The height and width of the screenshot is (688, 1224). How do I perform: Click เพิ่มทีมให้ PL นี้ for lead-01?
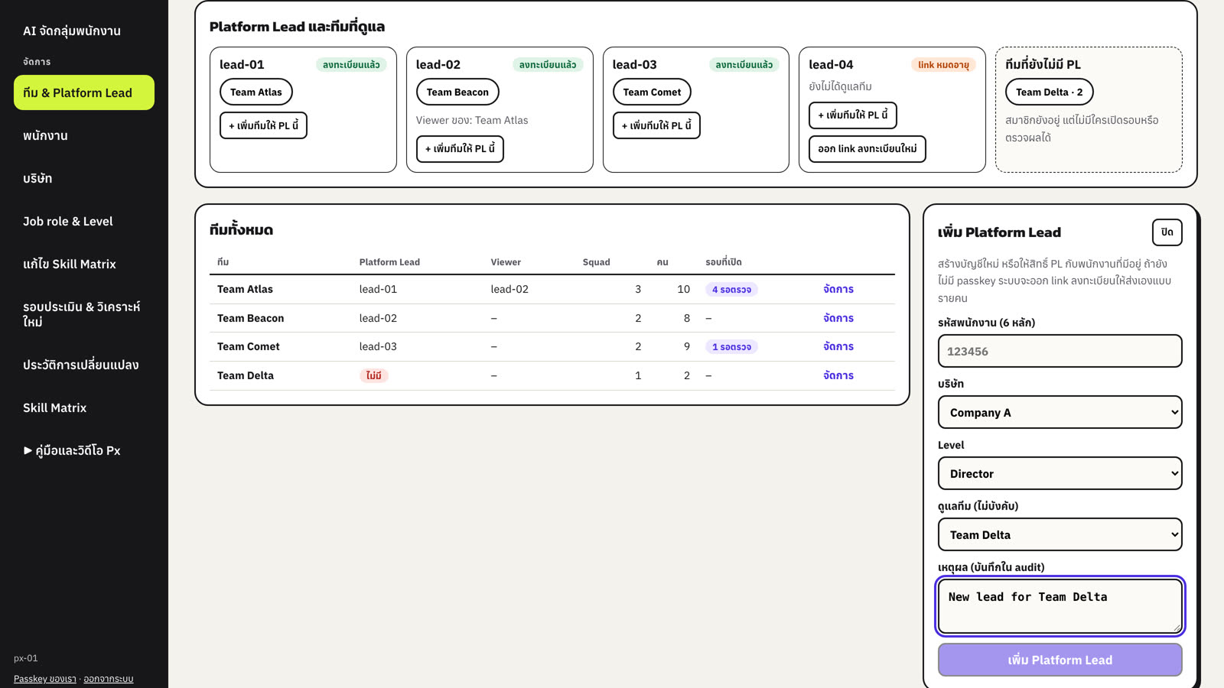pos(263,125)
